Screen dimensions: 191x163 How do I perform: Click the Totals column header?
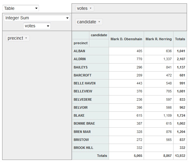point(180,39)
